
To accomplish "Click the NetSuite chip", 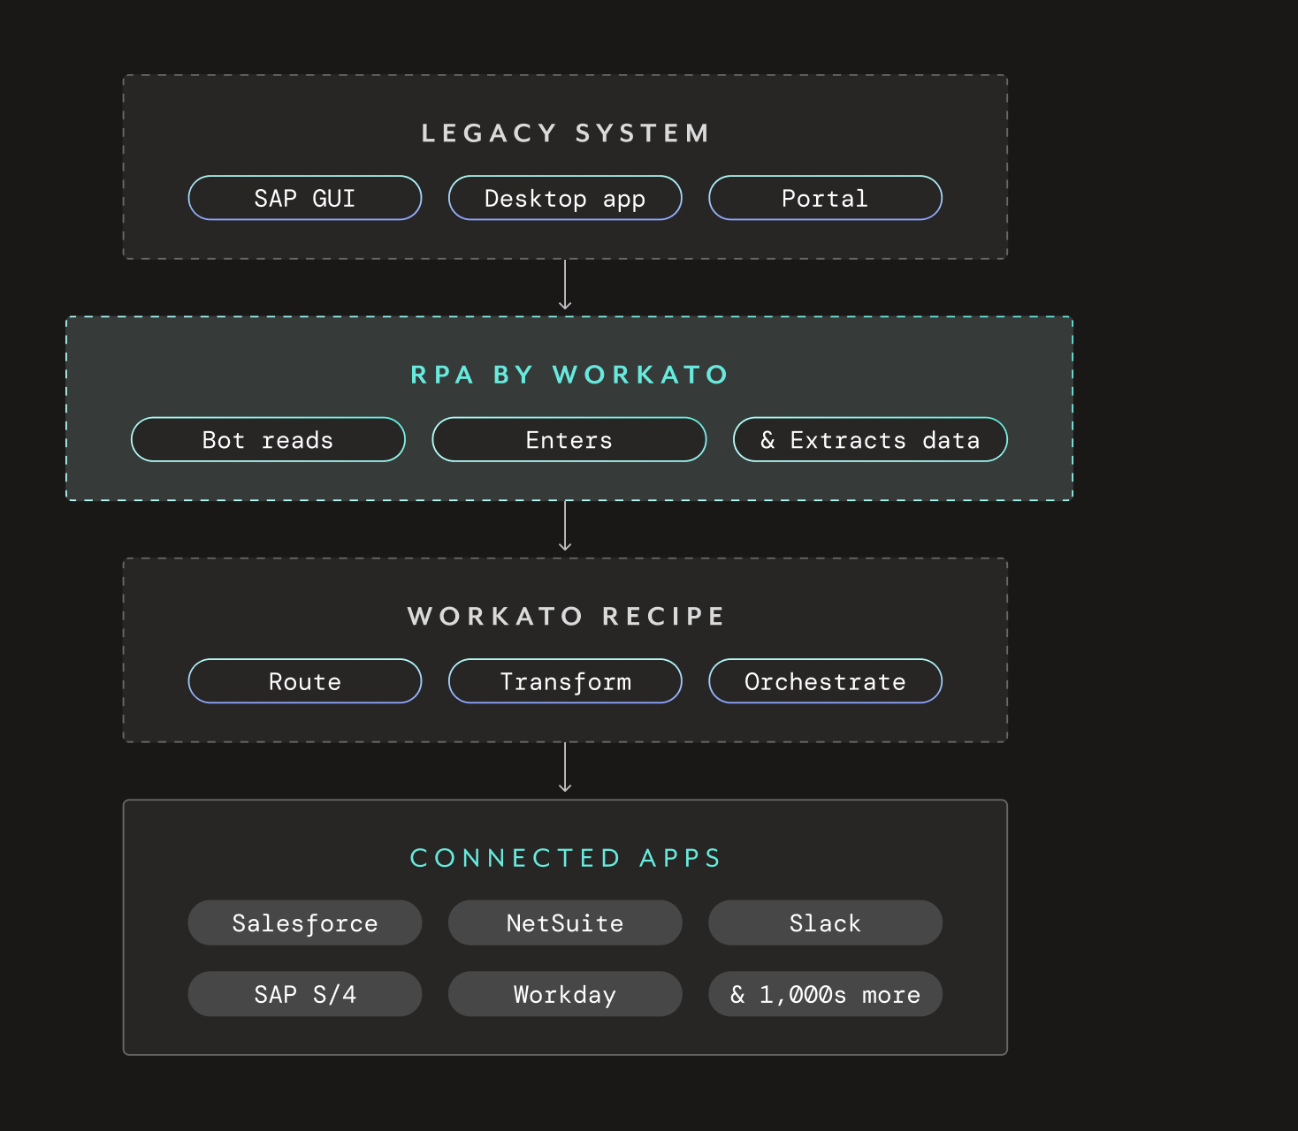I will point(565,922).
